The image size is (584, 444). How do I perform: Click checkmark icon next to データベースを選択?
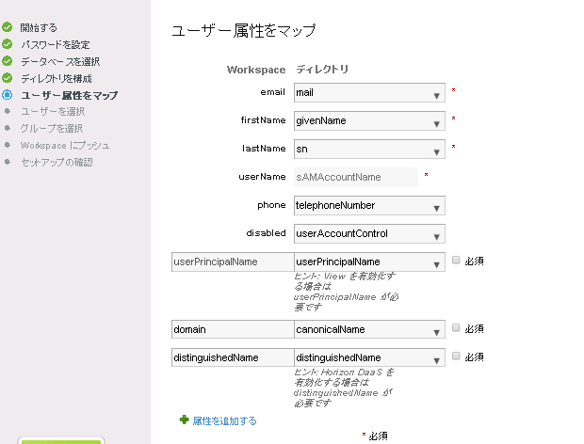8,61
